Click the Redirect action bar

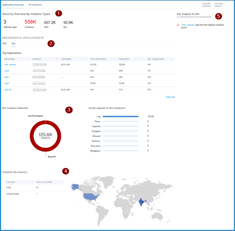pos(120,141)
